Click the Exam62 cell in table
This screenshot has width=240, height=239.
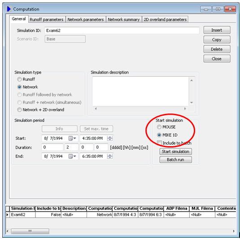click(22, 215)
